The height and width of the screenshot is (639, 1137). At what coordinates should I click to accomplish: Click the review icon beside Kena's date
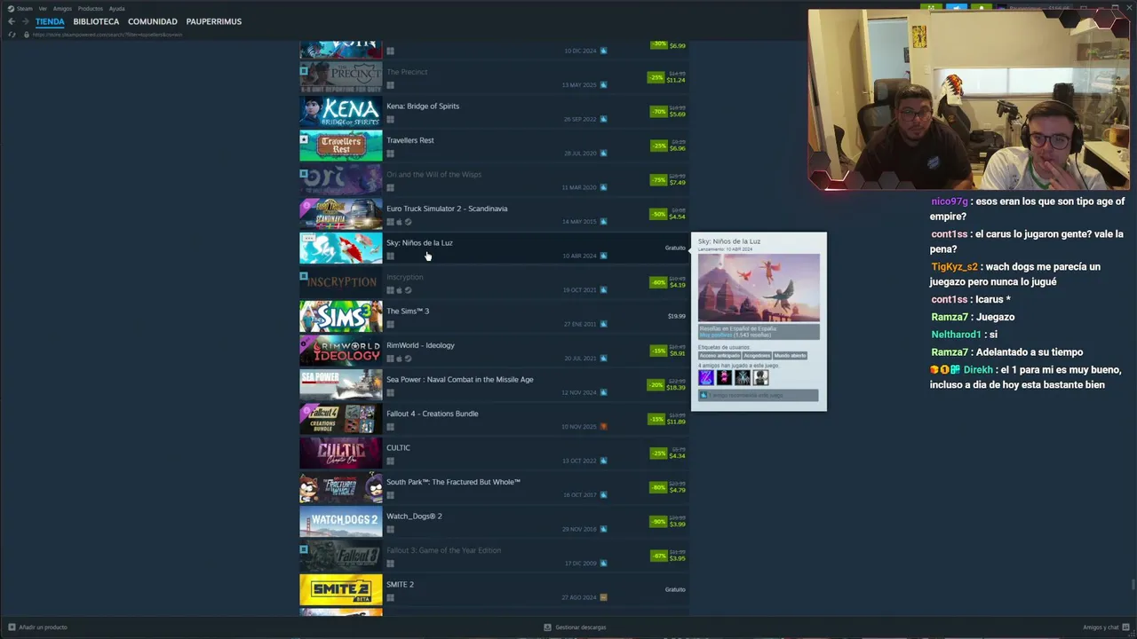[x=604, y=119]
